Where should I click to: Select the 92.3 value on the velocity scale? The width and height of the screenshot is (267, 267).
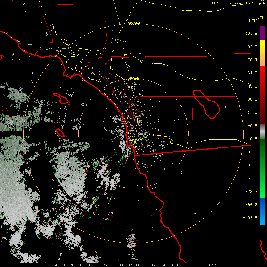tap(252, 47)
